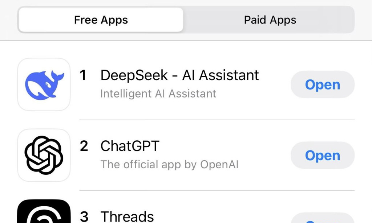This screenshot has height=223, width=372.
Task: Select the DeepSeek blue whale artwork
Action: coord(44,84)
